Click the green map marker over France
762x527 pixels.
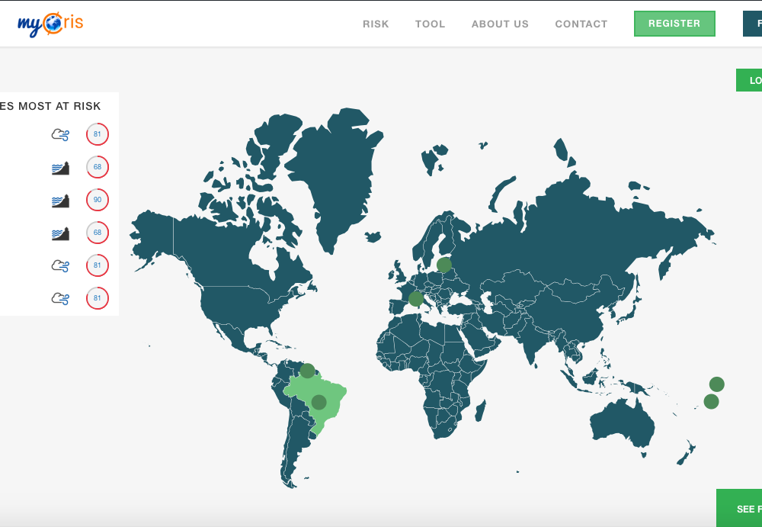click(415, 299)
